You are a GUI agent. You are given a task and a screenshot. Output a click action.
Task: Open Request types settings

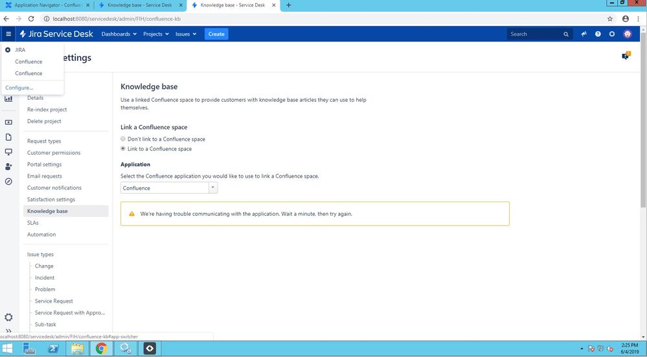(44, 141)
